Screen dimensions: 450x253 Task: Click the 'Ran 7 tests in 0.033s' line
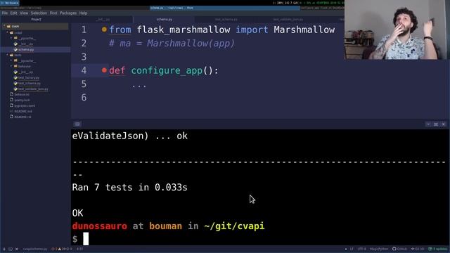point(129,188)
